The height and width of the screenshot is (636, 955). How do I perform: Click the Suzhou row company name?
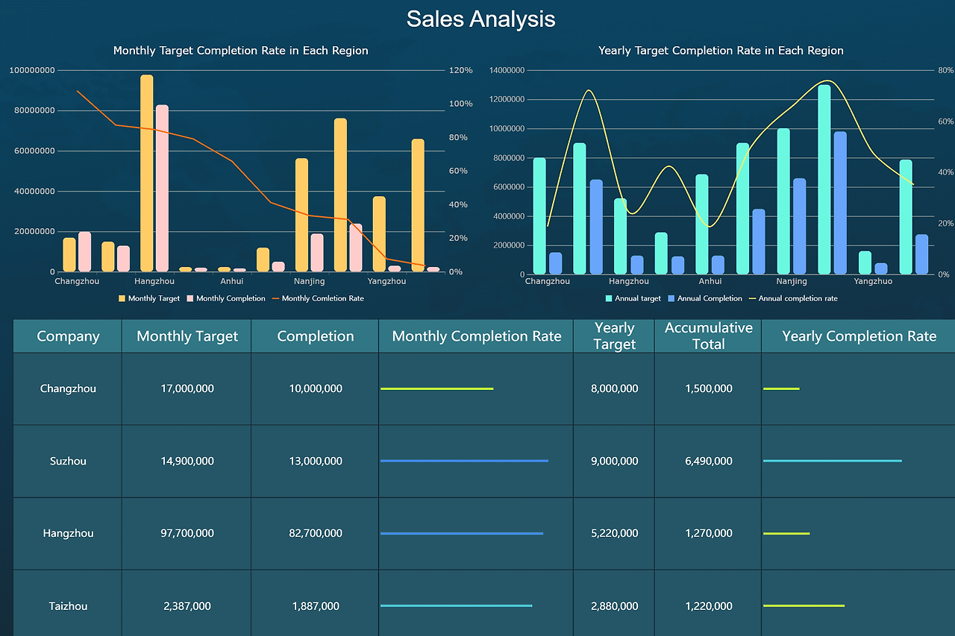click(x=67, y=461)
